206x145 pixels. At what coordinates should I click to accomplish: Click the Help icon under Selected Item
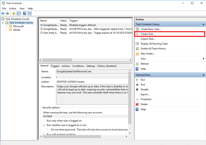137,109
